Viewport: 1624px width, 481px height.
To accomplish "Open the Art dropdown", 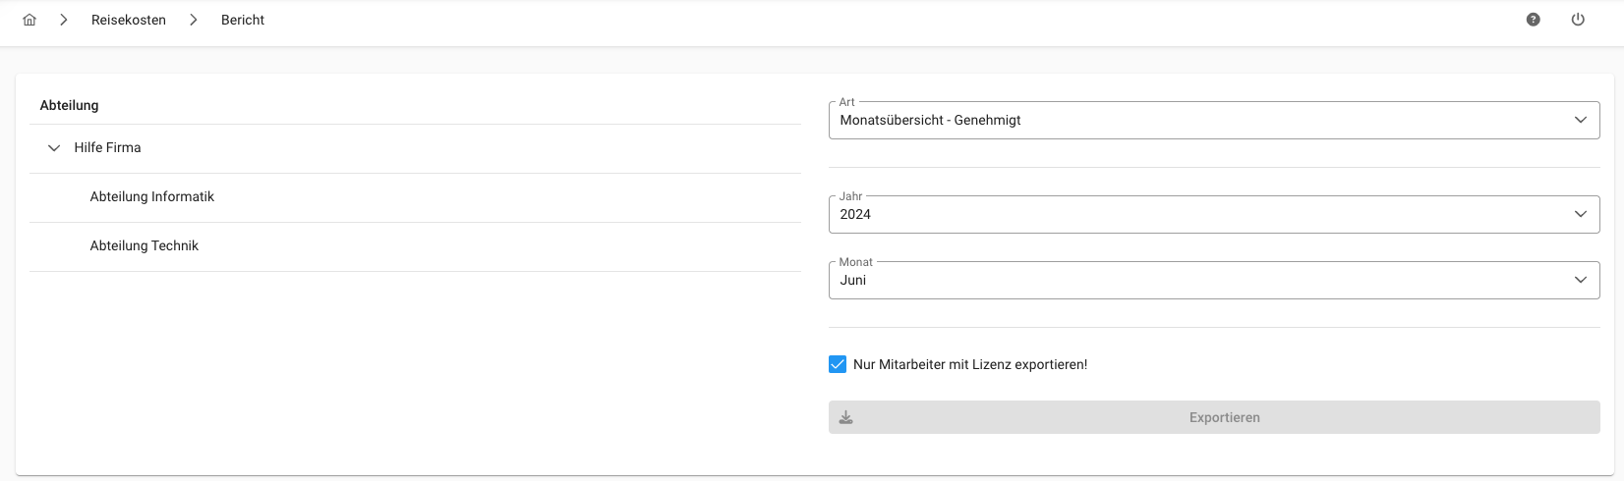I will [x=1214, y=120].
